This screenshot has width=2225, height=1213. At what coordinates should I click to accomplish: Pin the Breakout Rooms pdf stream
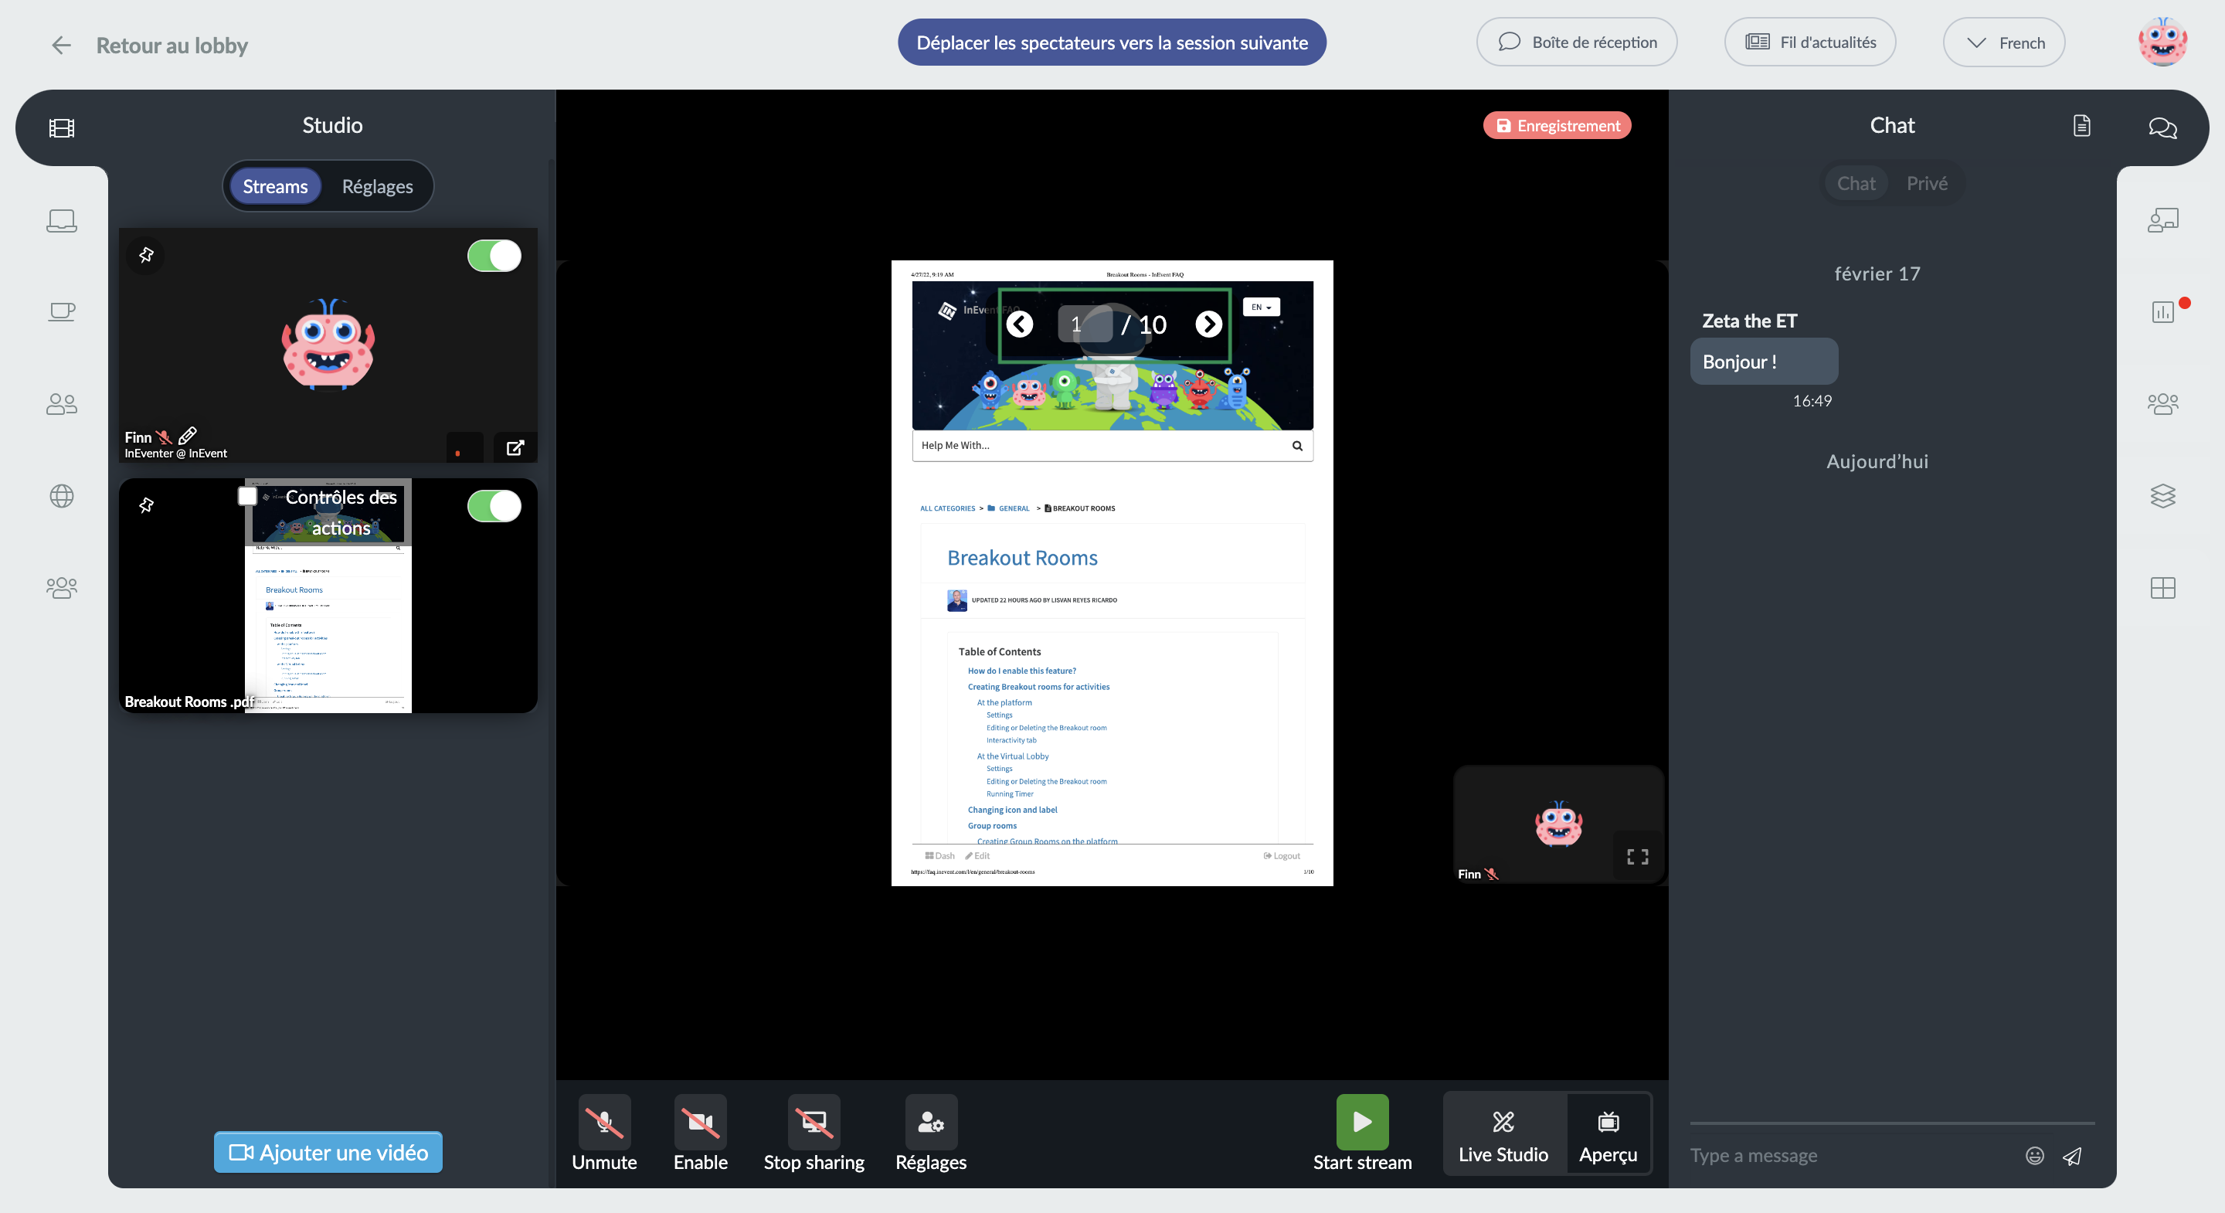point(146,505)
